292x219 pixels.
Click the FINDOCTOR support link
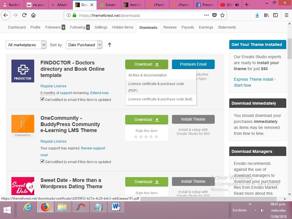click(66, 93)
